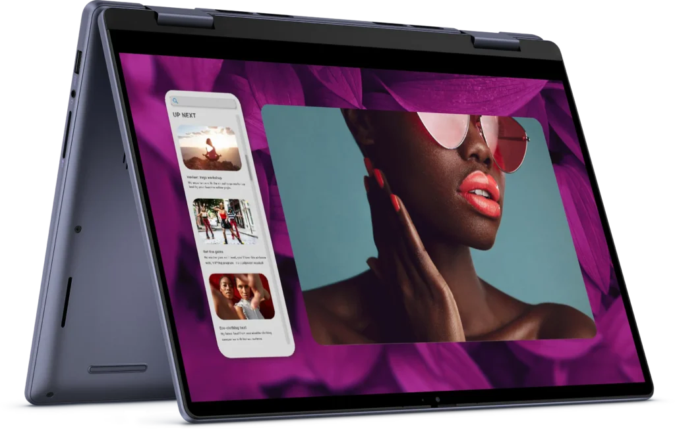Click the speaker grille on laptop base
Viewport: 675px width, 429px height.
click(117, 368)
